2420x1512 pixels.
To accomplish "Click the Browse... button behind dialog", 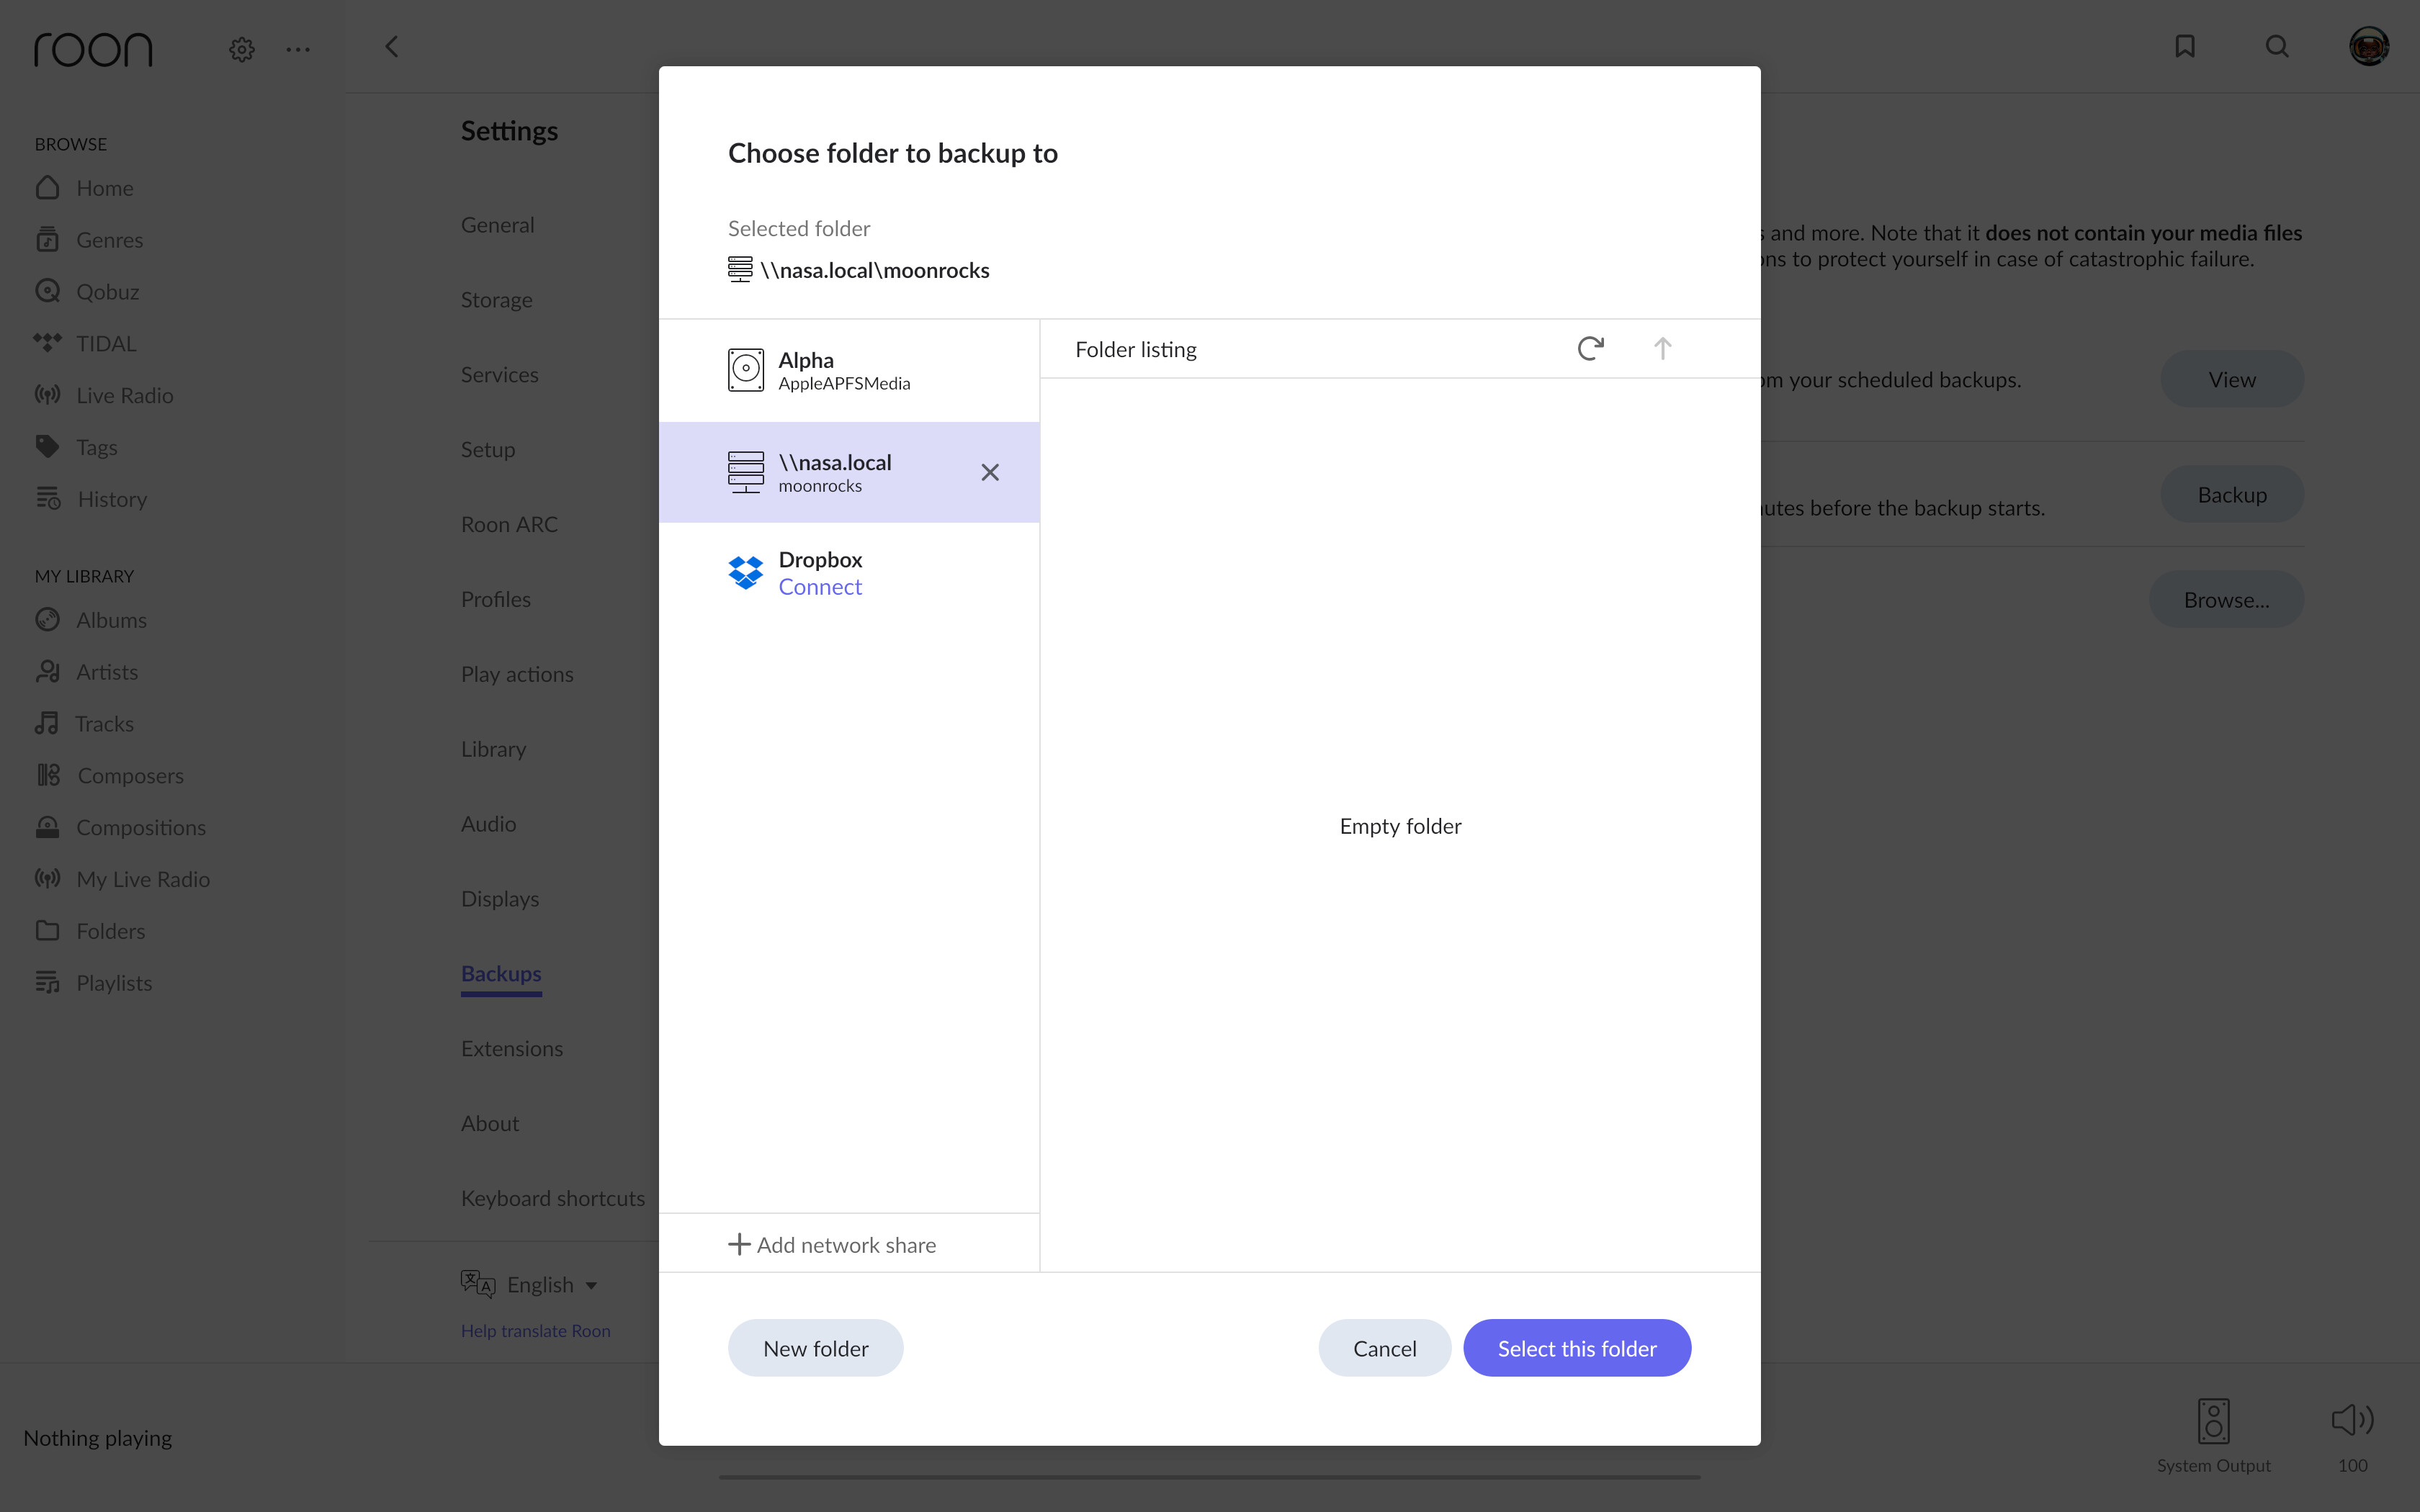I will [2226, 600].
